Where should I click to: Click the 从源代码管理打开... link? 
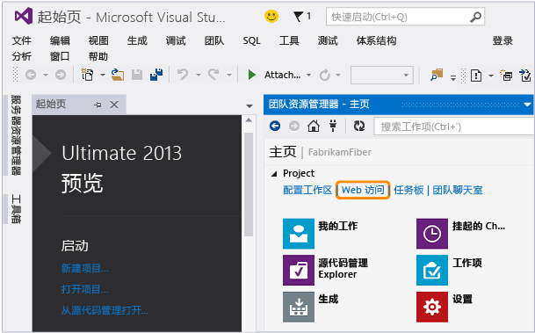point(105,310)
